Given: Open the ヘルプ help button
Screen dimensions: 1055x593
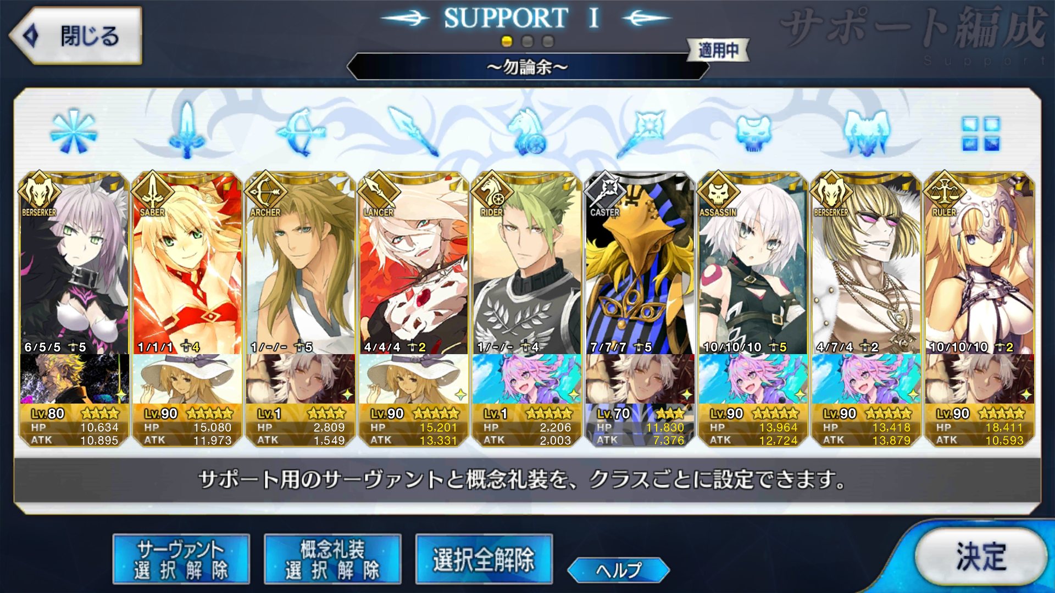Looking at the screenshot, I should (x=618, y=570).
